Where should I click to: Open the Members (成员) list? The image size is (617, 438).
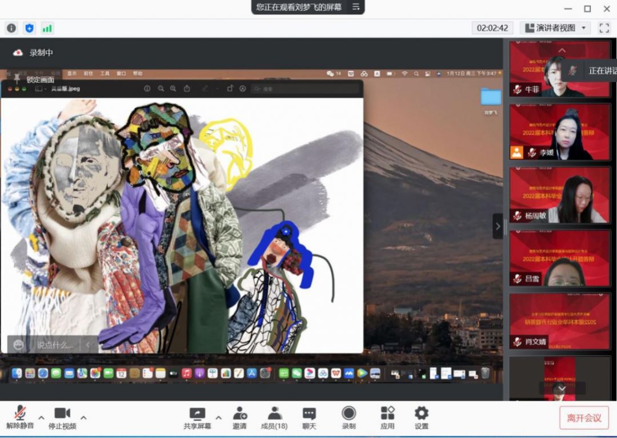(x=274, y=417)
